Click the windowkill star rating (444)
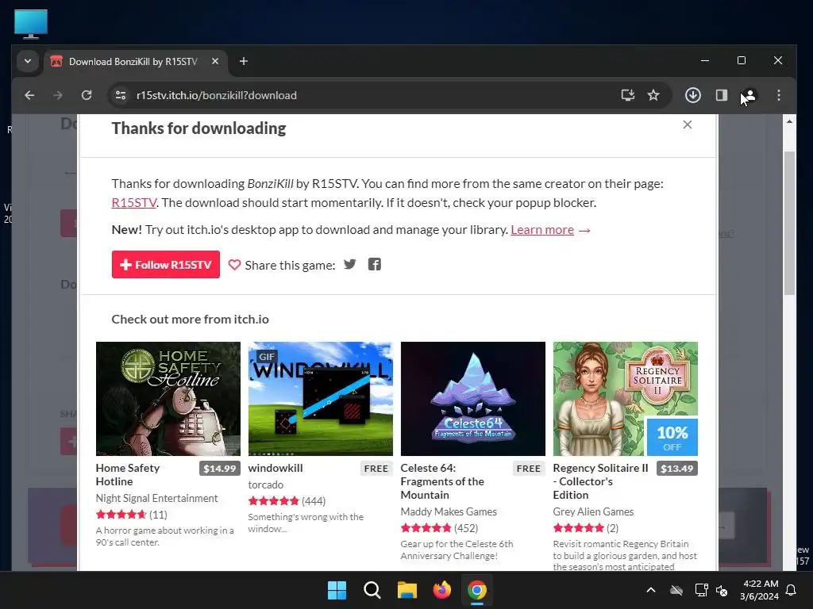Screen dimensions: 813x609 point(287,501)
